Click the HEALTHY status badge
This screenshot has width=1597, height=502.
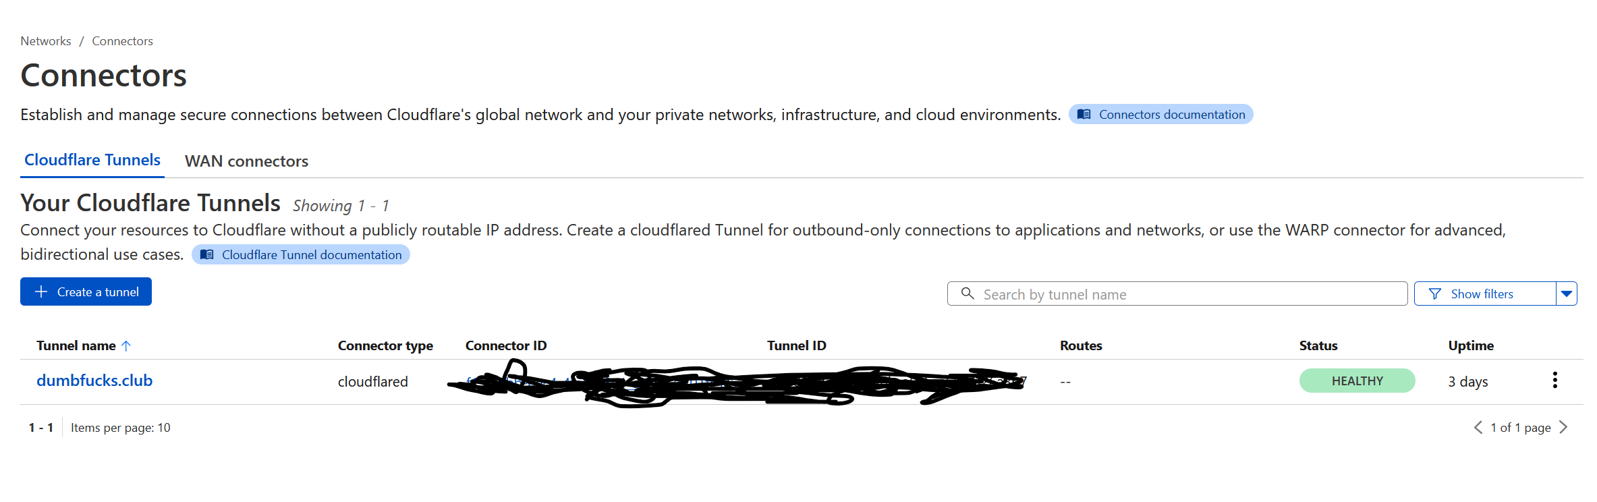tap(1356, 380)
